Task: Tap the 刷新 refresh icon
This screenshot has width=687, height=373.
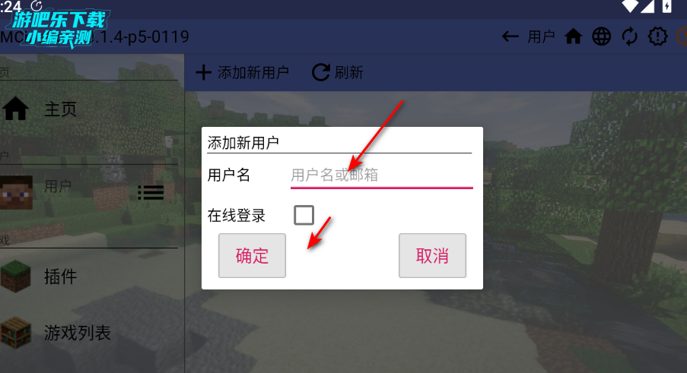Action: 321,72
